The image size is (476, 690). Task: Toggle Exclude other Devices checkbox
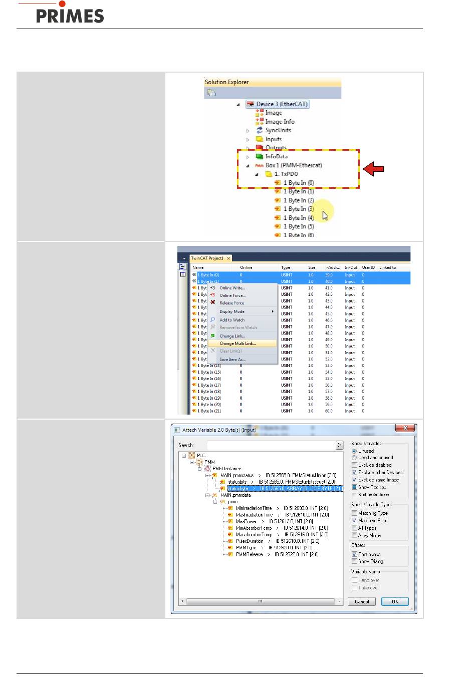[x=354, y=472]
